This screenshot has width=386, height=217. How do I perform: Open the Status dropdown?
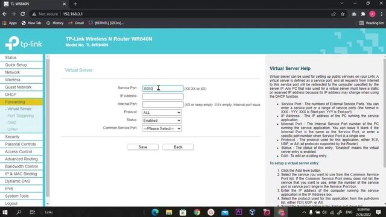162,121
